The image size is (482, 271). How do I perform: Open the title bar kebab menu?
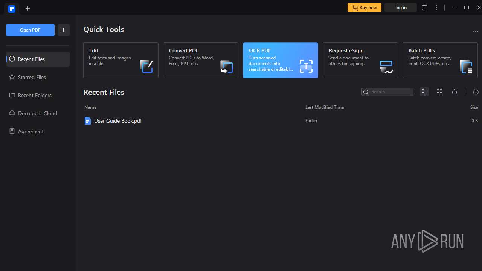click(x=436, y=8)
